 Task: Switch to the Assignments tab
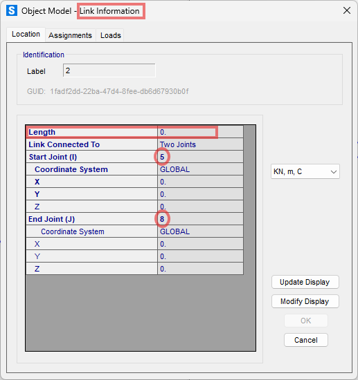pos(70,35)
